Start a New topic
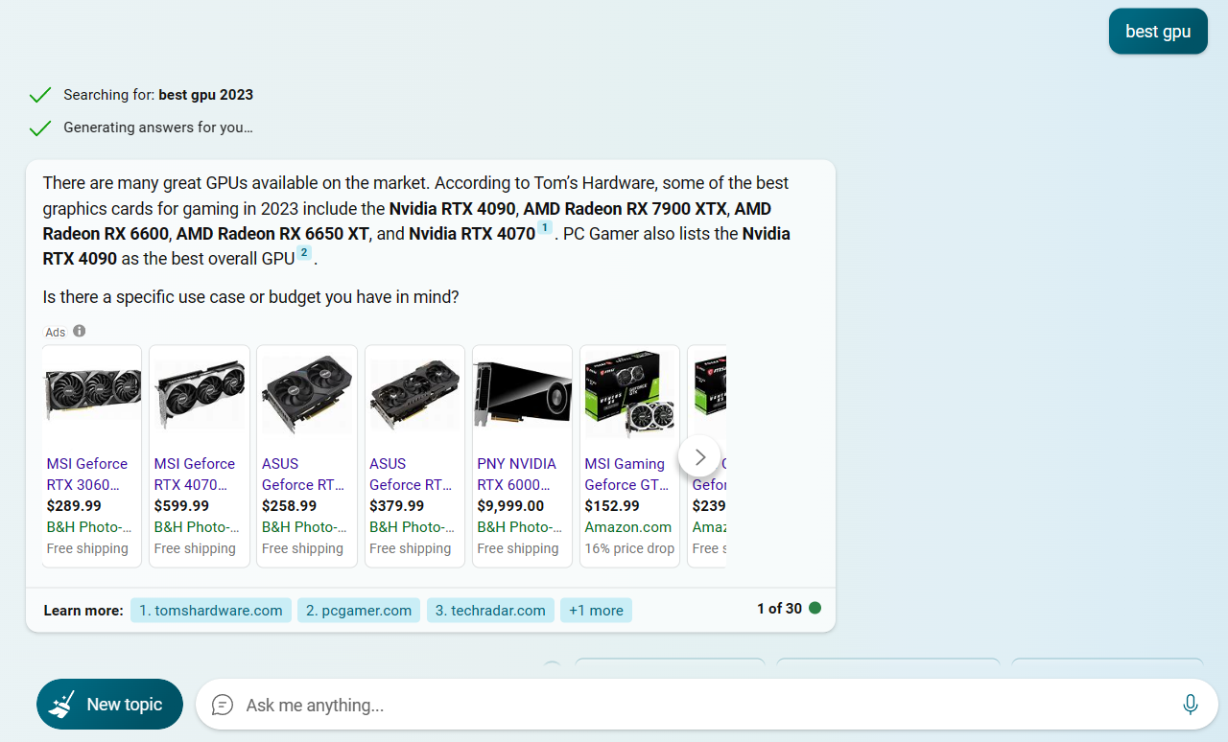This screenshot has height=742, width=1228. pyautogui.click(x=109, y=705)
